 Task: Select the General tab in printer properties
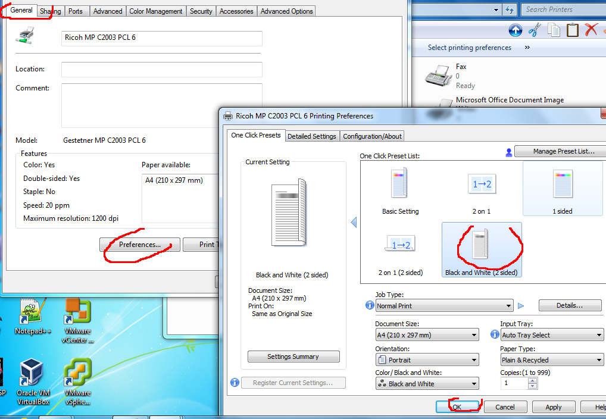click(21, 10)
